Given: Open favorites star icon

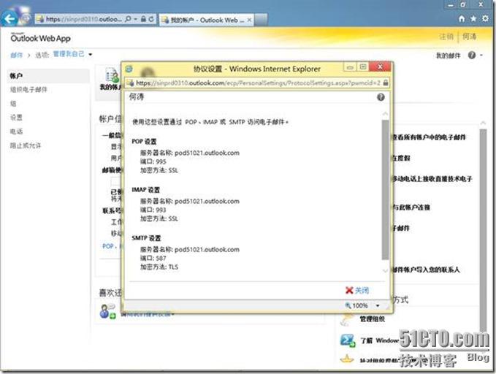Looking at the screenshot, I should pos(473,19).
